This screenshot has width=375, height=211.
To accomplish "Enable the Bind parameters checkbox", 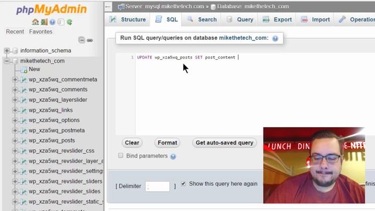I will tap(121, 155).
